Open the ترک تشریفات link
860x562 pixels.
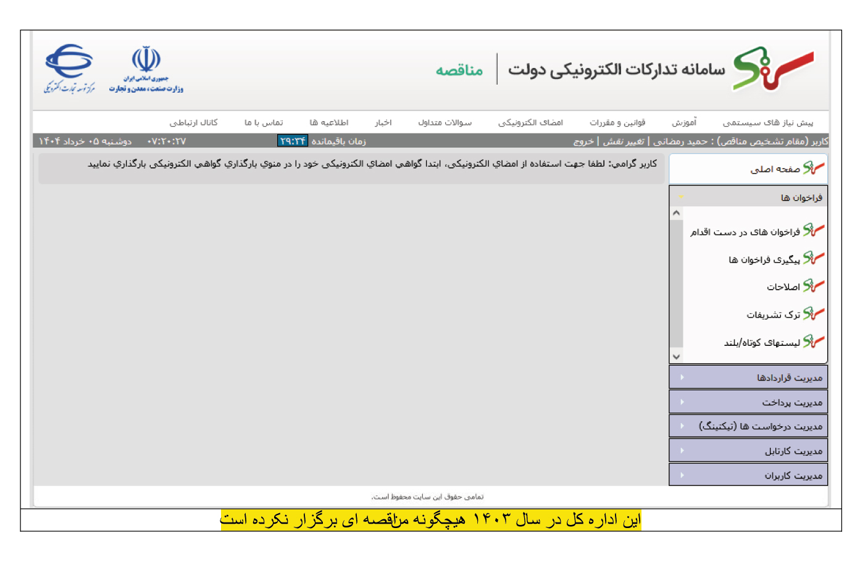(x=774, y=314)
